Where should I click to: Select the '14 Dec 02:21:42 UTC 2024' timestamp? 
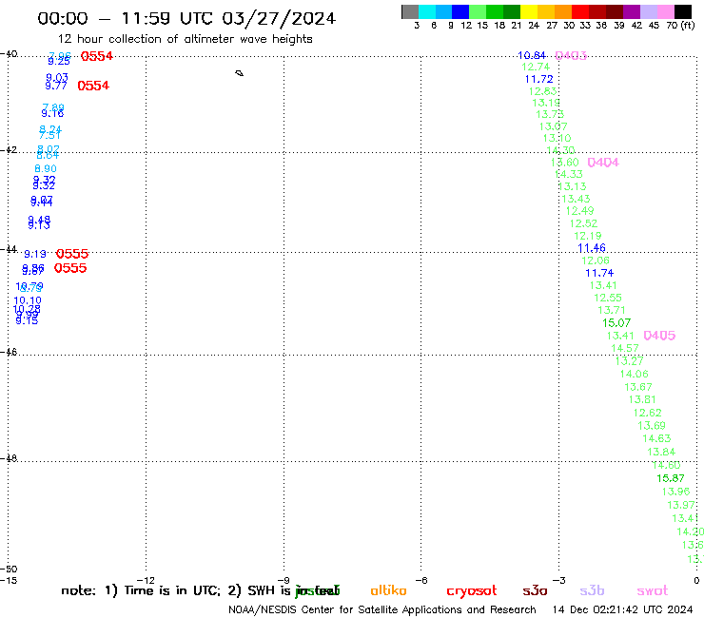pyautogui.click(x=622, y=609)
